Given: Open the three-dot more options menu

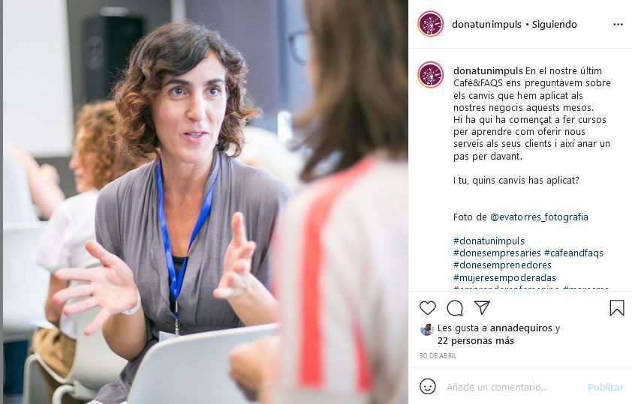Looking at the screenshot, I should [618, 25].
